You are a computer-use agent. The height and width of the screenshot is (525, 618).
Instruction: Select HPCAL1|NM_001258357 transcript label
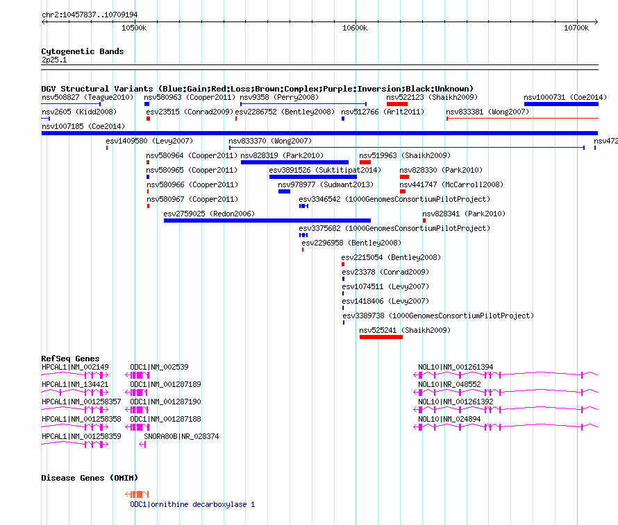(x=81, y=402)
